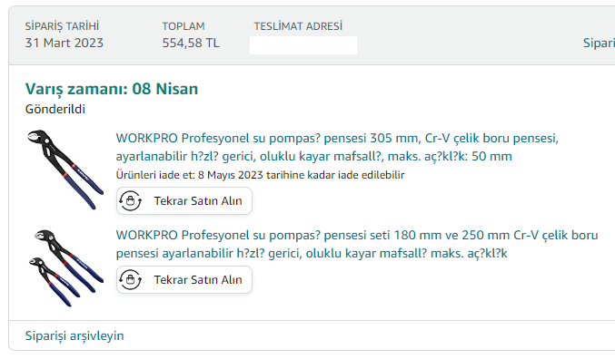Open WORKPRO 305 mm pliers product title

click(337, 147)
